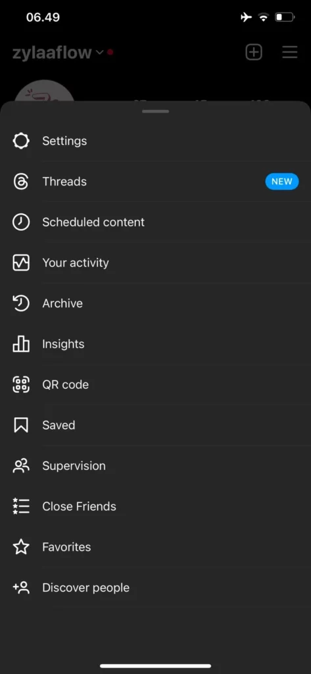Expand the zylaaflow account switcher chevron
Screen dimensions: 311x674
point(100,53)
